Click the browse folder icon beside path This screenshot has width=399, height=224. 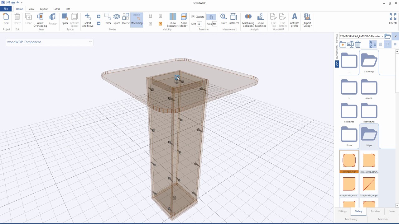click(387, 36)
